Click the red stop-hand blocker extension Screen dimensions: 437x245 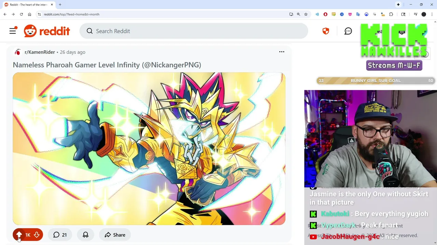(325, 14)
